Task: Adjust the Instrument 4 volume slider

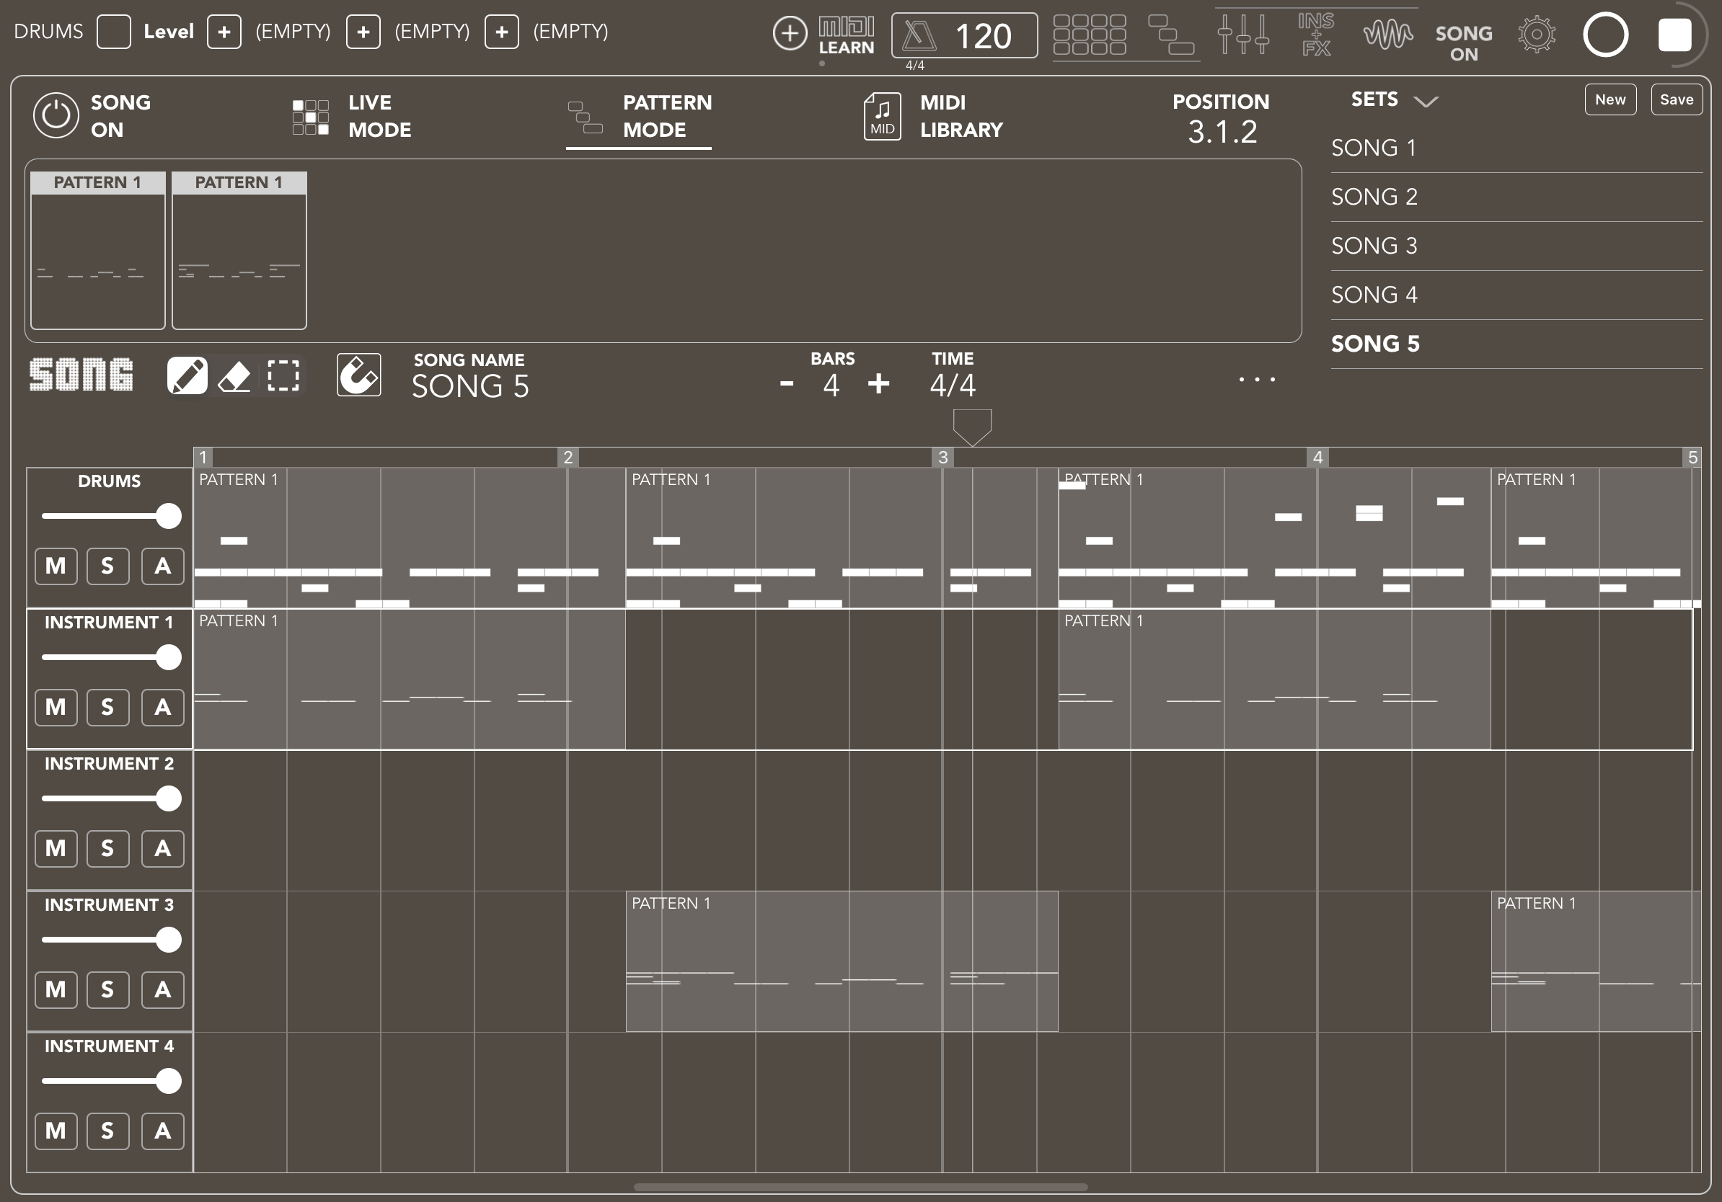Action: [x=111, y=1081]
